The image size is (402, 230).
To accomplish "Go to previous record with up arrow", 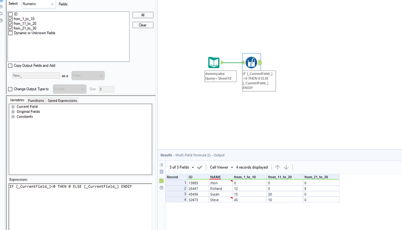I will tap(277, 168).
